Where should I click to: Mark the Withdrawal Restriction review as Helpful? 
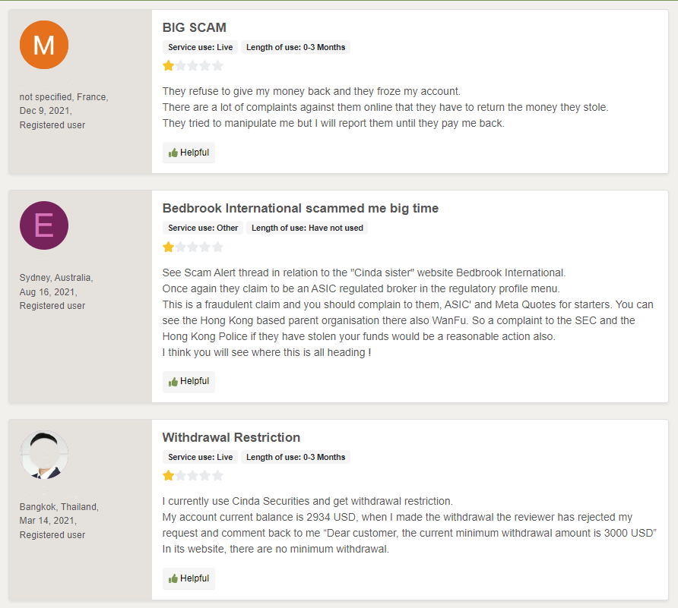(189, 578)
